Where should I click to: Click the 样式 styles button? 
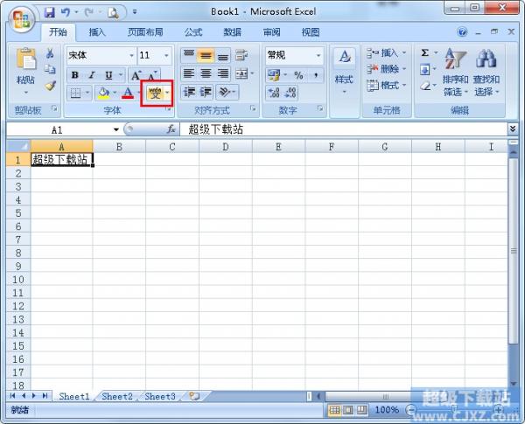[344, 70]
